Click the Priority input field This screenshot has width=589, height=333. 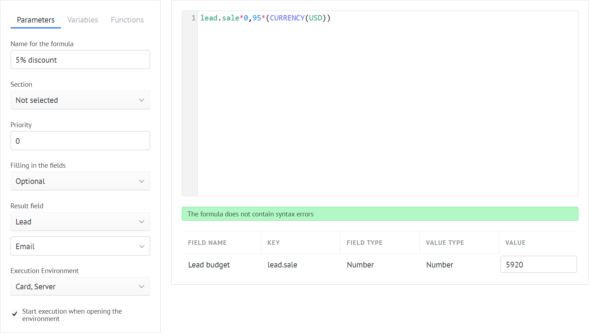80,141
